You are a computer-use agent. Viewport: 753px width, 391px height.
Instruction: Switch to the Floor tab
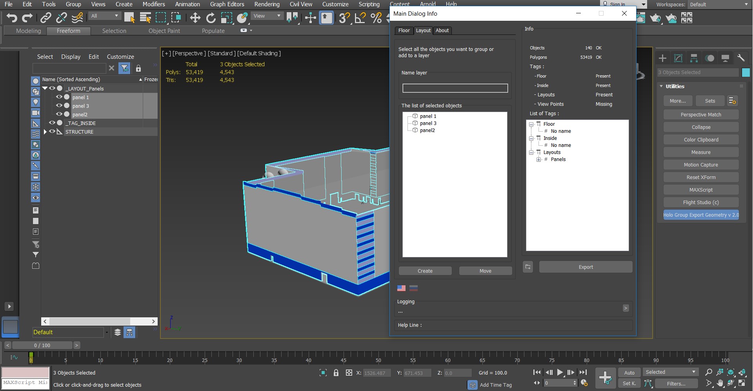tap(404, 31)
